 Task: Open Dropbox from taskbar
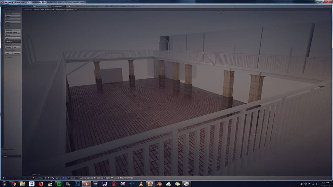pyautogui.click(x=32, y=184)
